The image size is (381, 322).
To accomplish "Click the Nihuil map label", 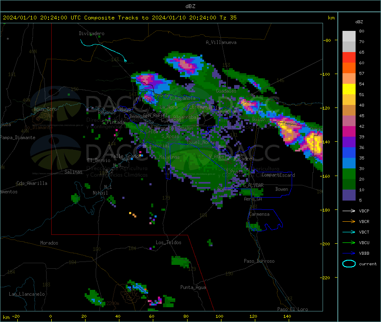I will pyautogui.click(x=100, y=193).
